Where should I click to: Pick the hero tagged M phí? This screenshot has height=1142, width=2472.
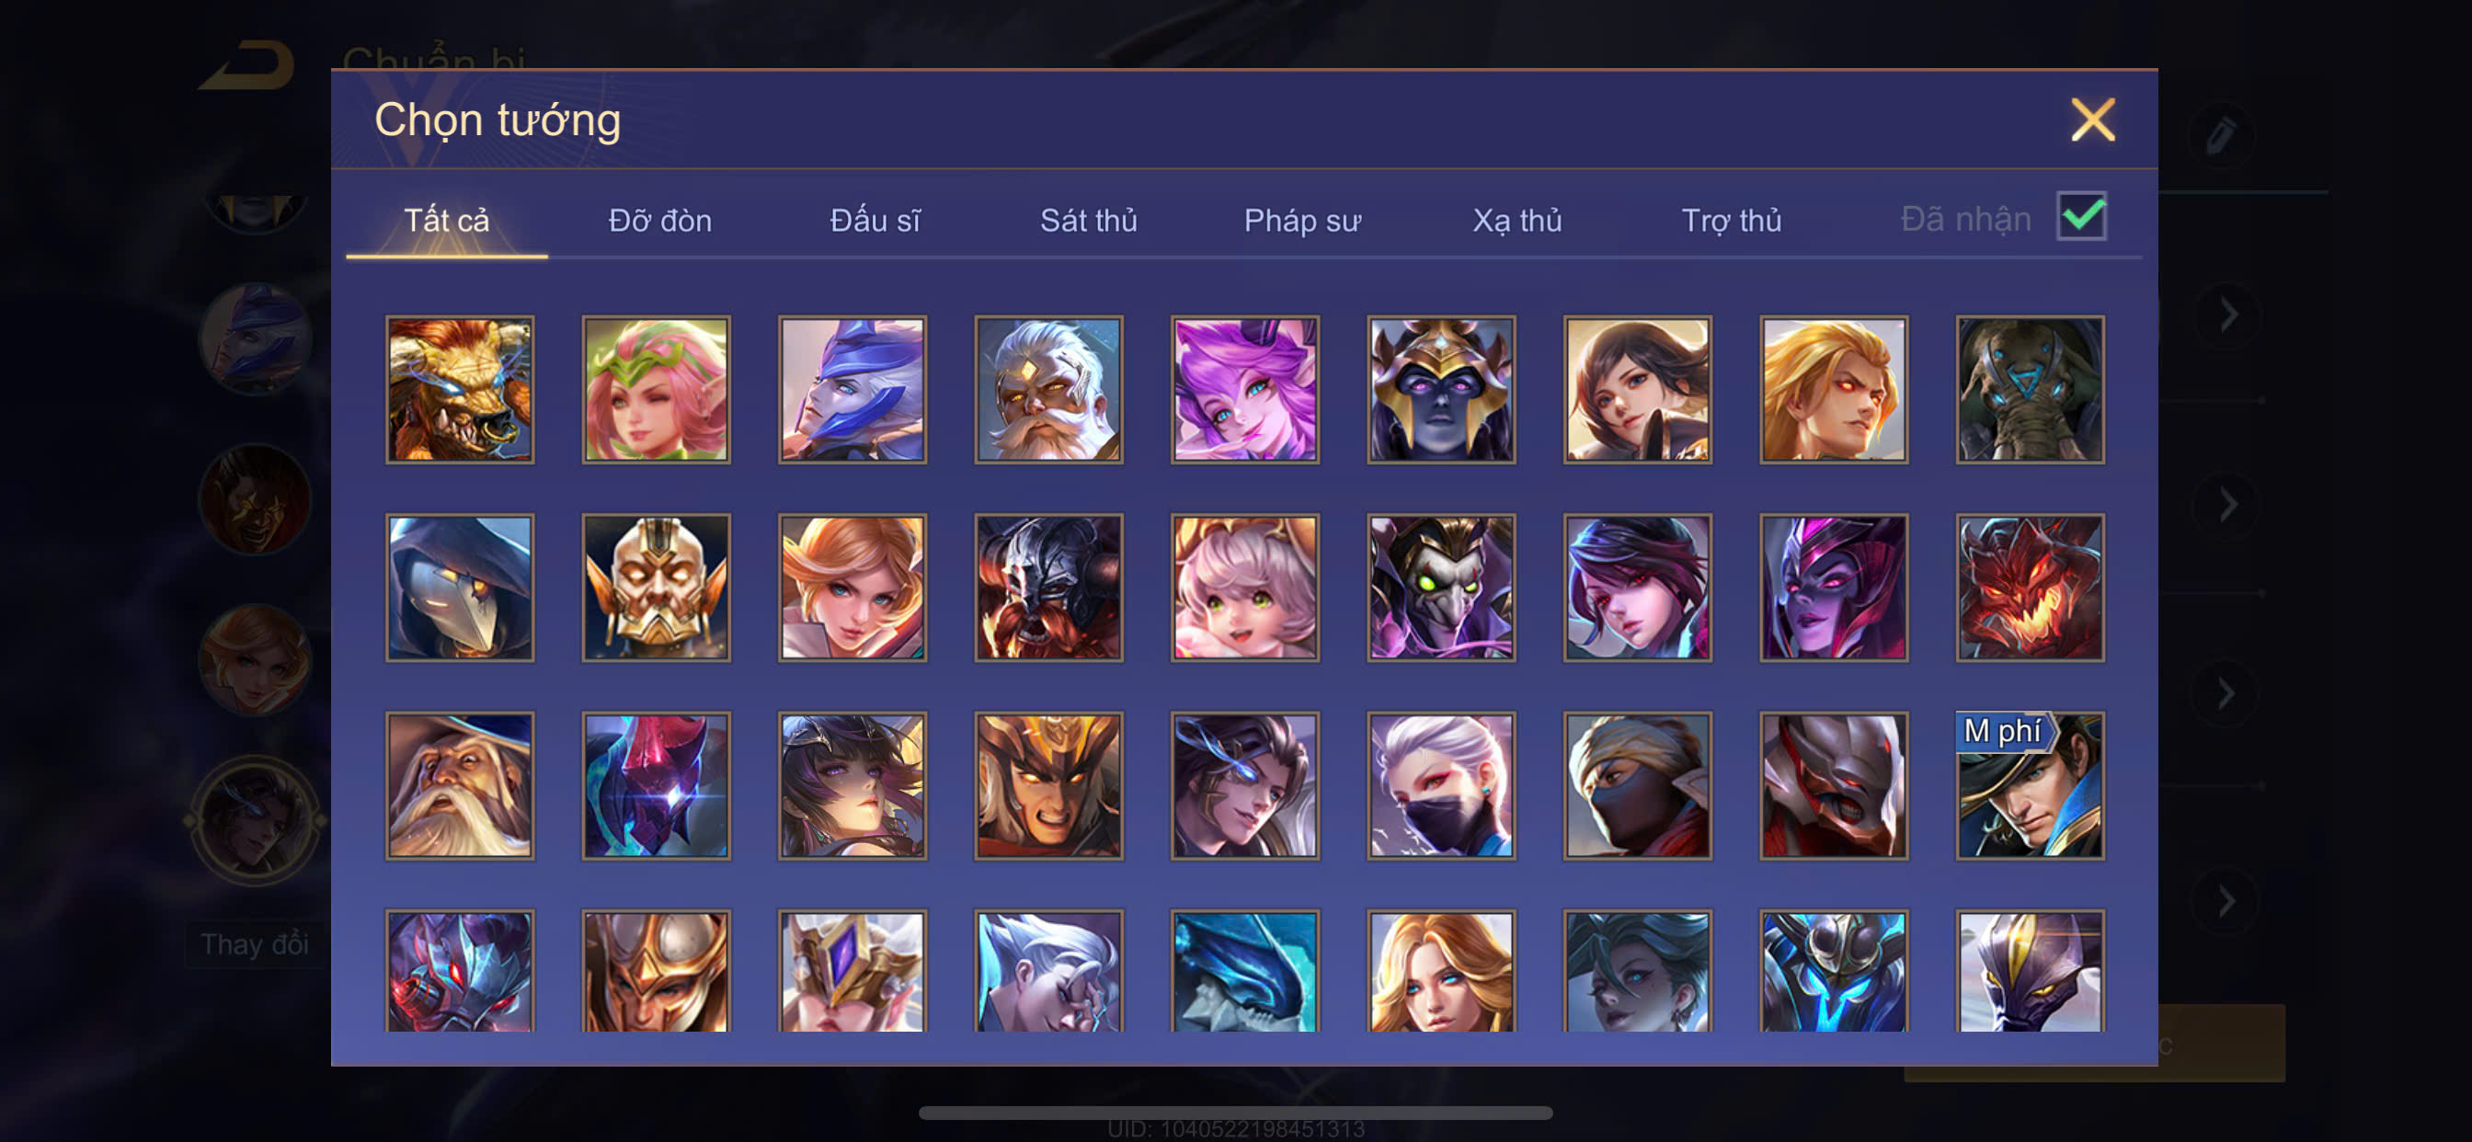[x=2030, y=785]
